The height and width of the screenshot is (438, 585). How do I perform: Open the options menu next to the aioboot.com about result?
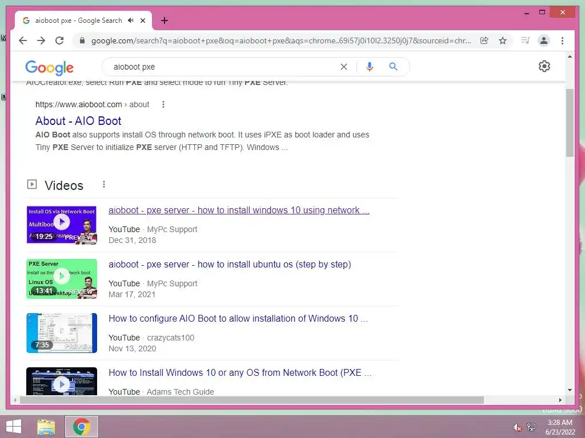(163, 104)
